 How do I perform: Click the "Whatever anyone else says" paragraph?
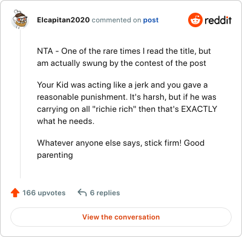pyautogui.click(x=120, y=149)
